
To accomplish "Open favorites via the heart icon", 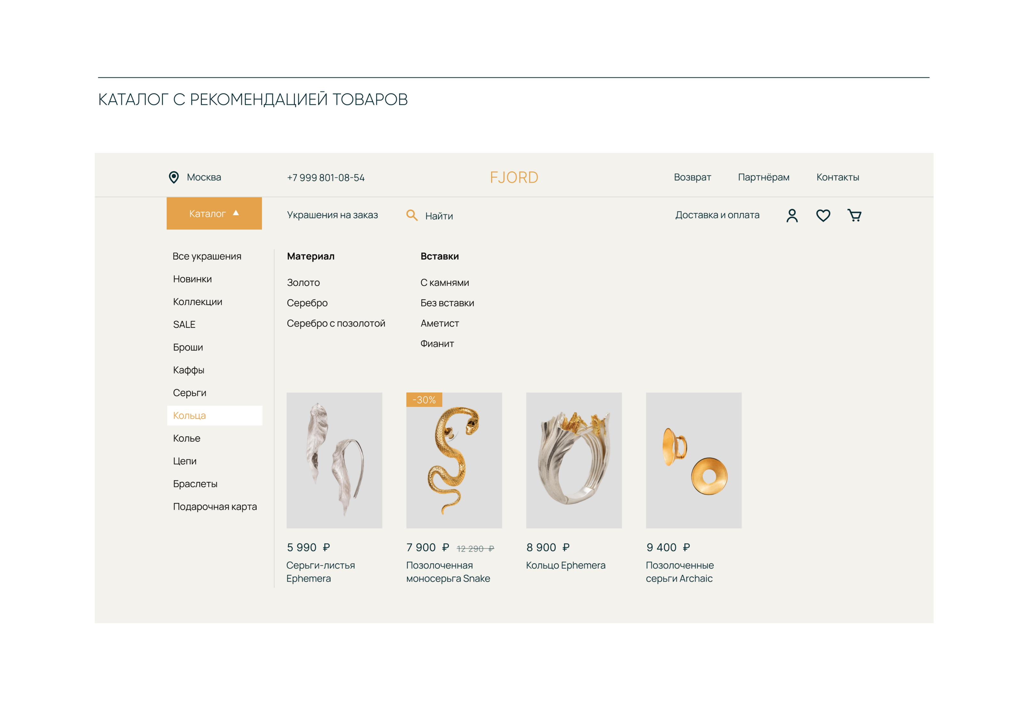I will tap(823, 215).
